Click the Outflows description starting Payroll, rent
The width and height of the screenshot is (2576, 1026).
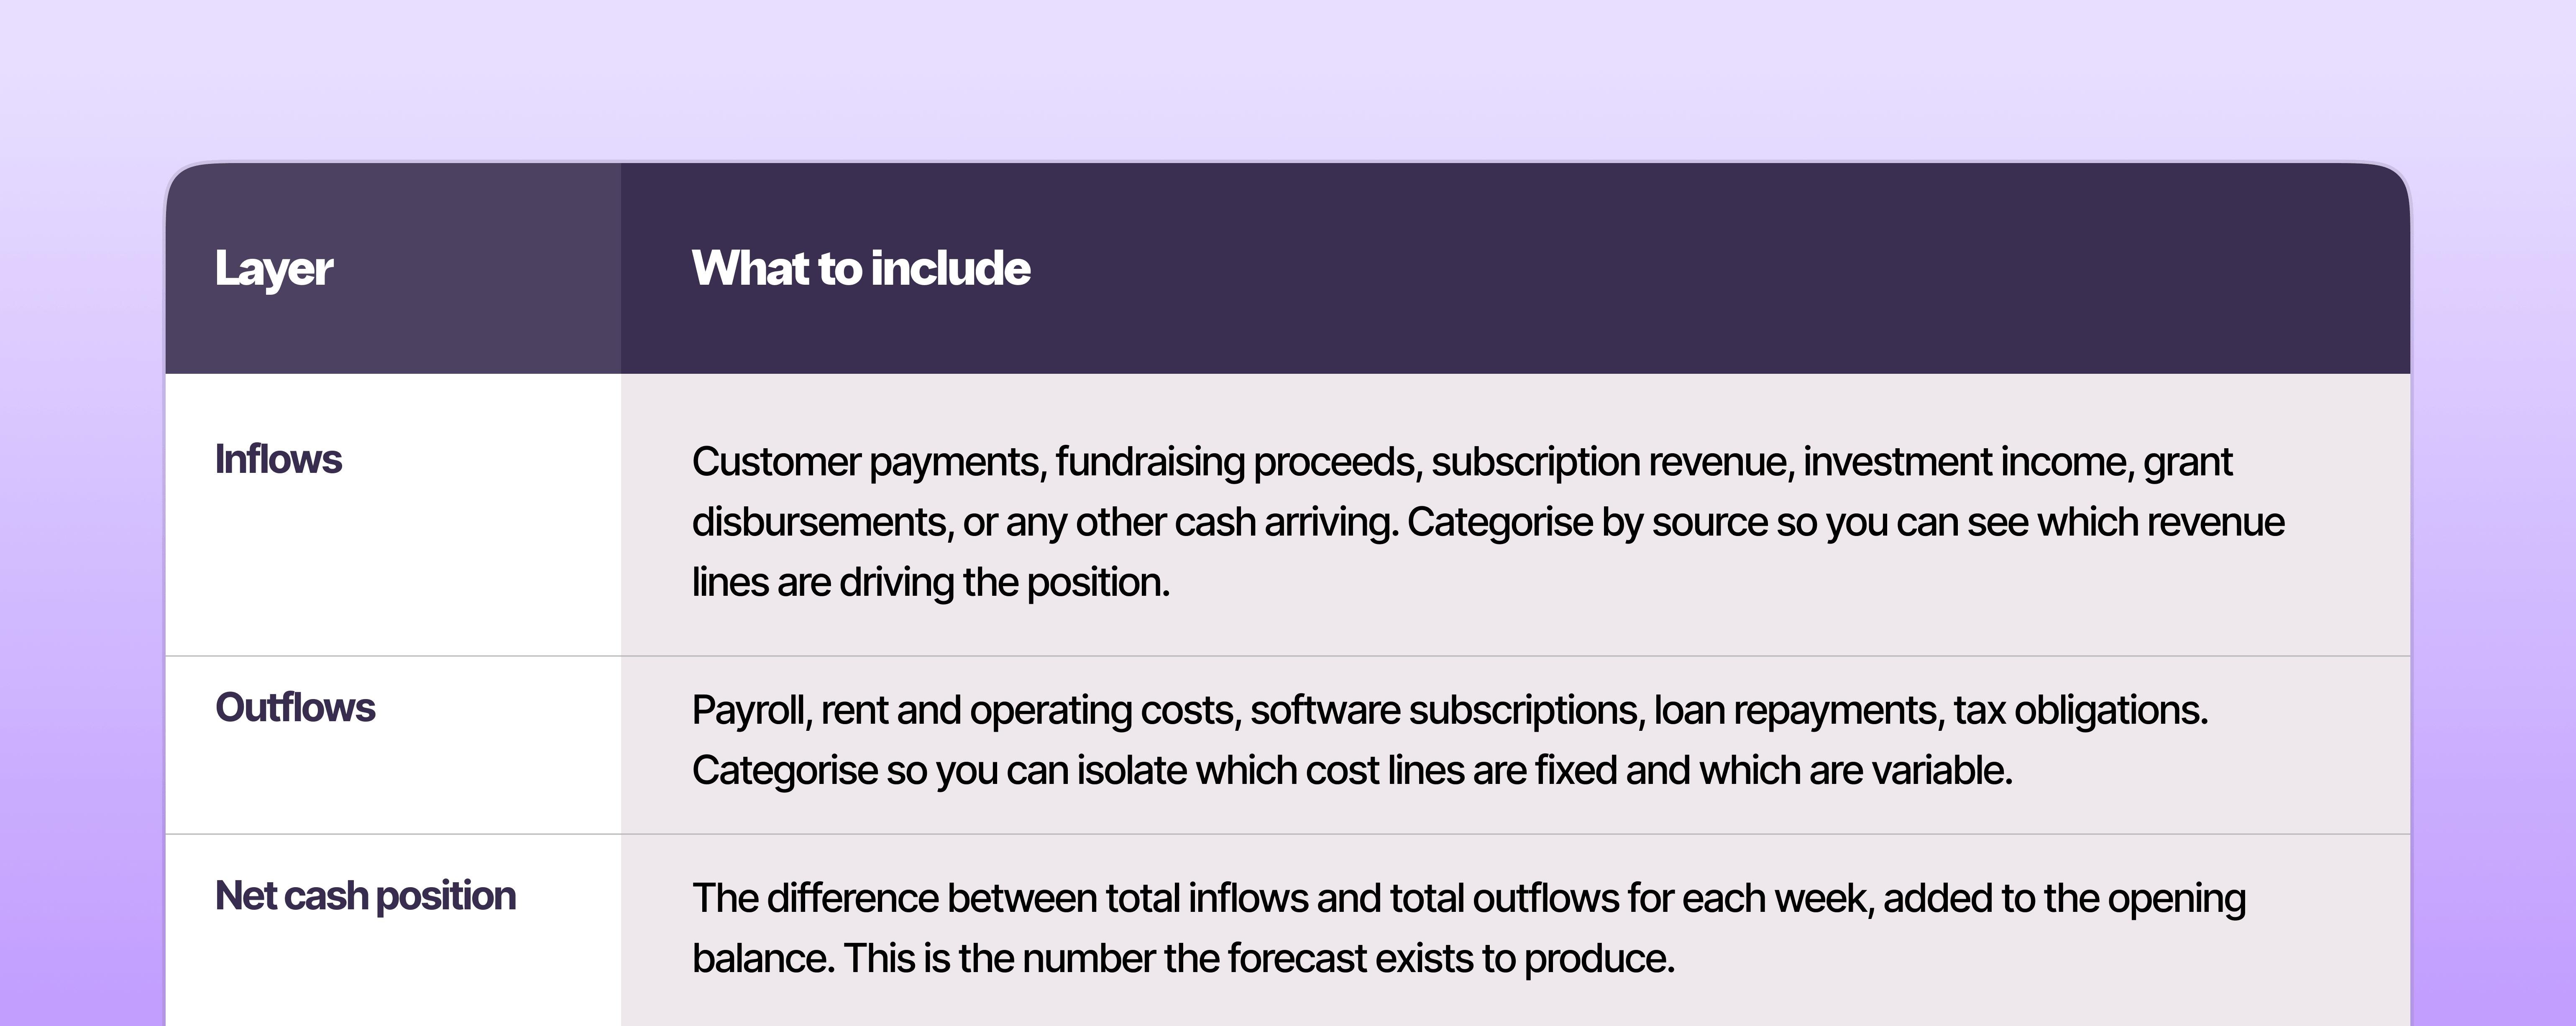[x=1450, y=740]
